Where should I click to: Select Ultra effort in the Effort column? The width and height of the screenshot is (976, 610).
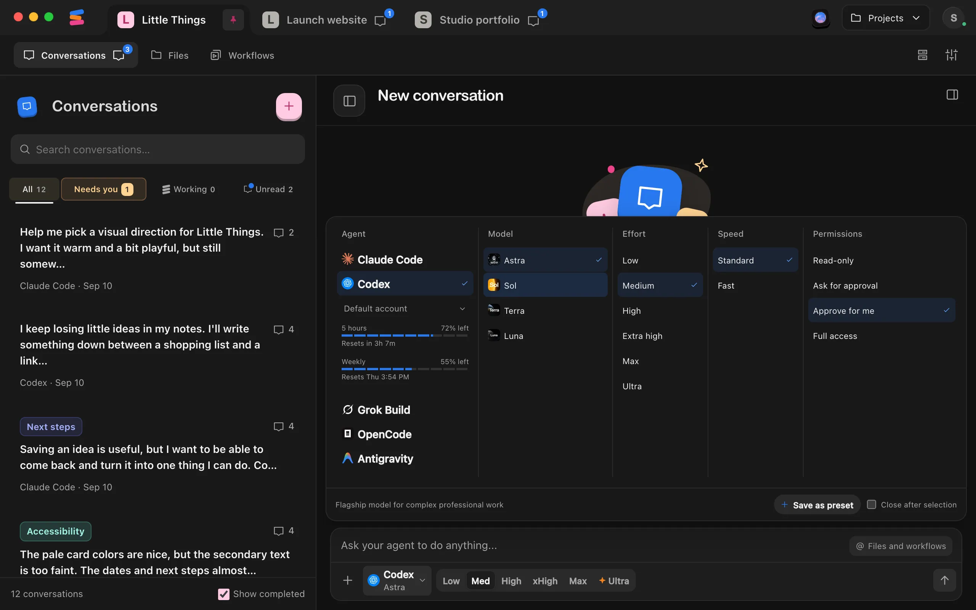tap(660, 387)
